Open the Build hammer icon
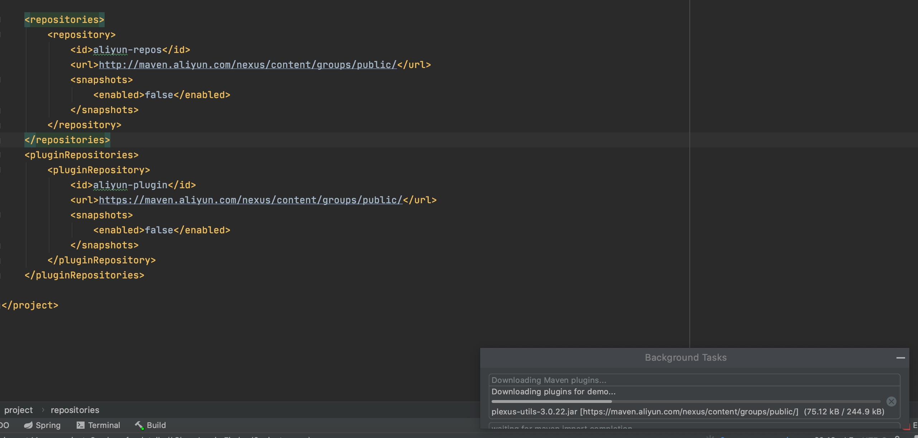 [139, 425]
